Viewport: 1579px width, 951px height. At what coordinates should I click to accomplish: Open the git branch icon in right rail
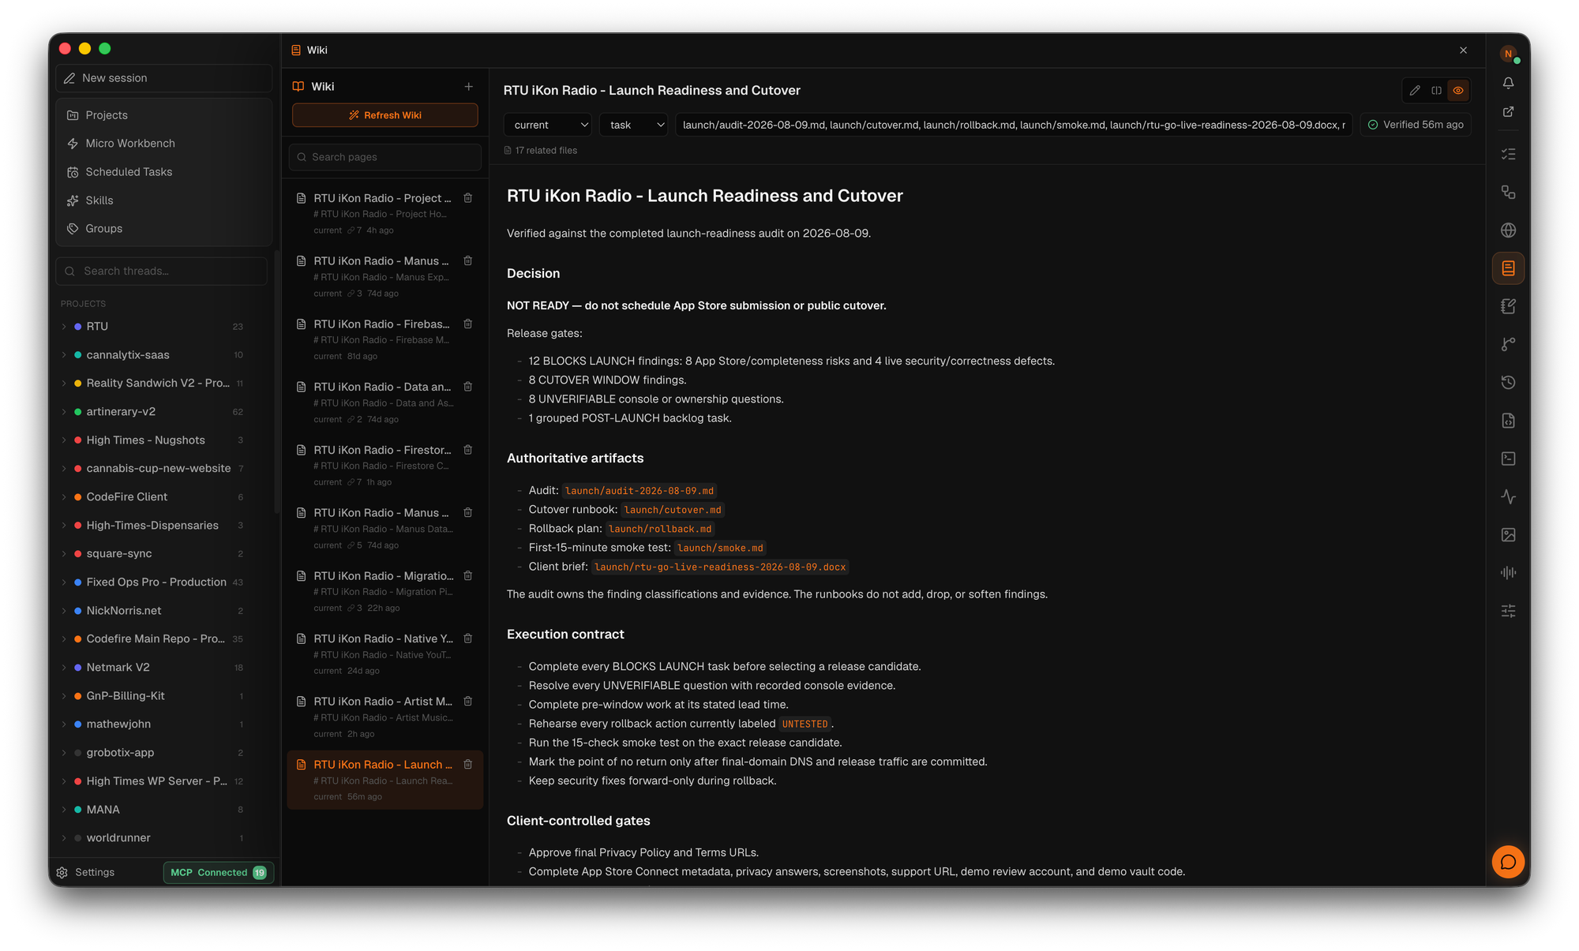pyautogui.click(x=1508, y=344)
